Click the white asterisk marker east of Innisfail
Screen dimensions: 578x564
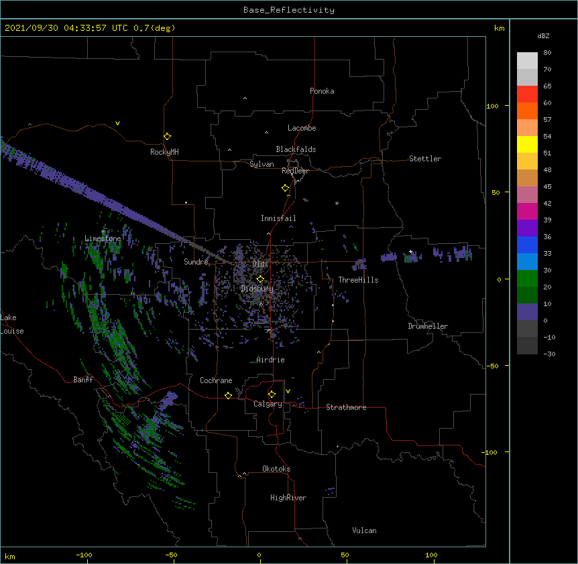[337, 203]
